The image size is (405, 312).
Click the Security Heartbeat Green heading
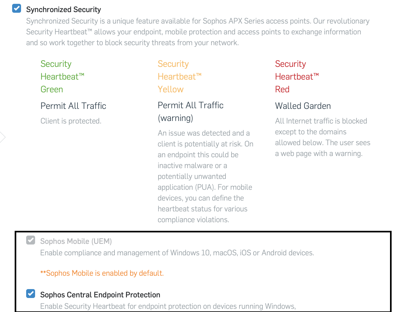[62, 76]
